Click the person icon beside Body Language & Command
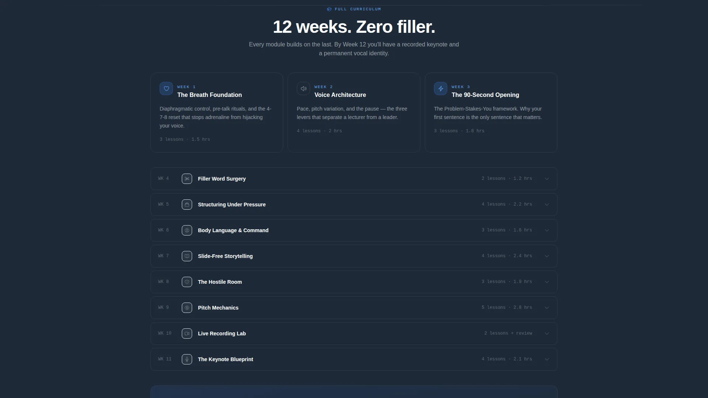This screenshot has width=708, height=398. (187, 230)
